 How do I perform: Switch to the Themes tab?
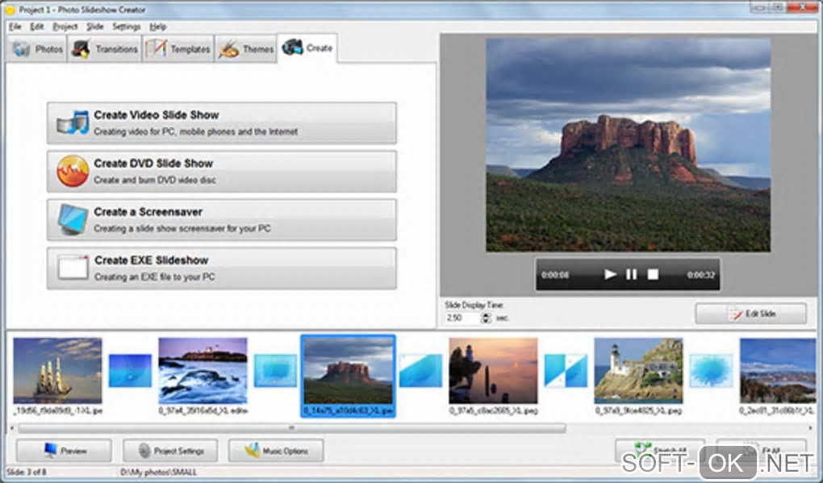[x=246, y=49]
